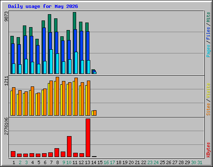Click the red KBytes bar for day 10
Screen dimensions: 213x167
coord(69,147)
